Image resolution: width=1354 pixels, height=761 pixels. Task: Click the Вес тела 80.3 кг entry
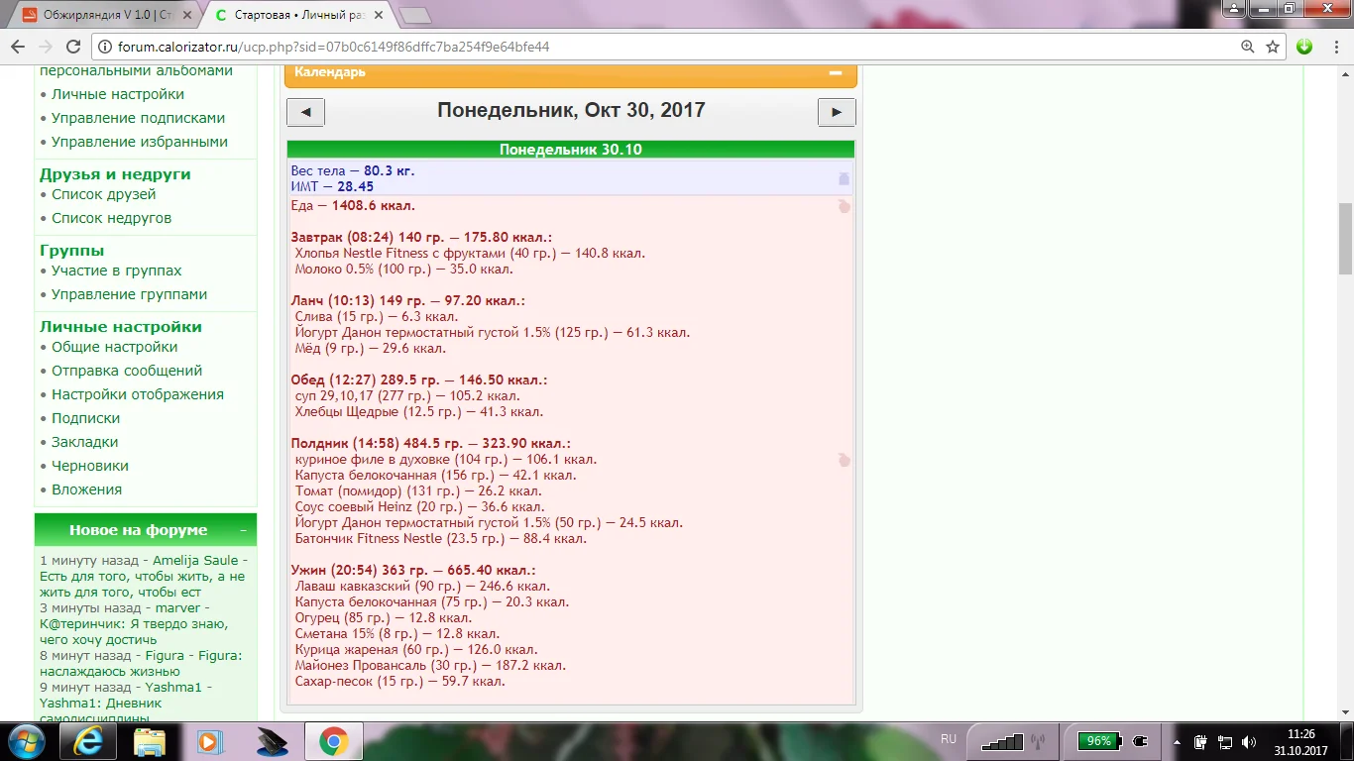point(353,170)
